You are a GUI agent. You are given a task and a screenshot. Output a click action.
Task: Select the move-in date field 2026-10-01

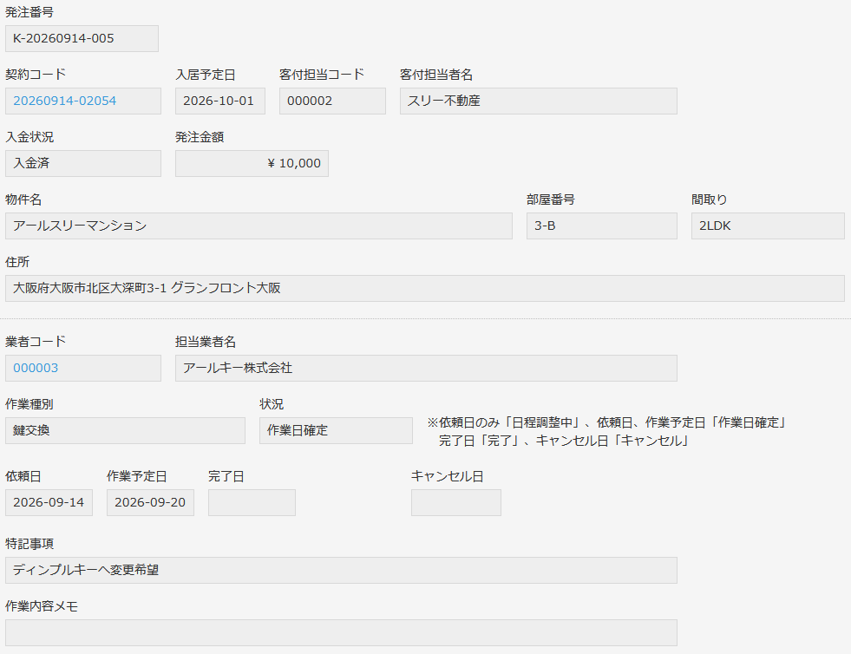pyautogui.click(x=219, y=101)
